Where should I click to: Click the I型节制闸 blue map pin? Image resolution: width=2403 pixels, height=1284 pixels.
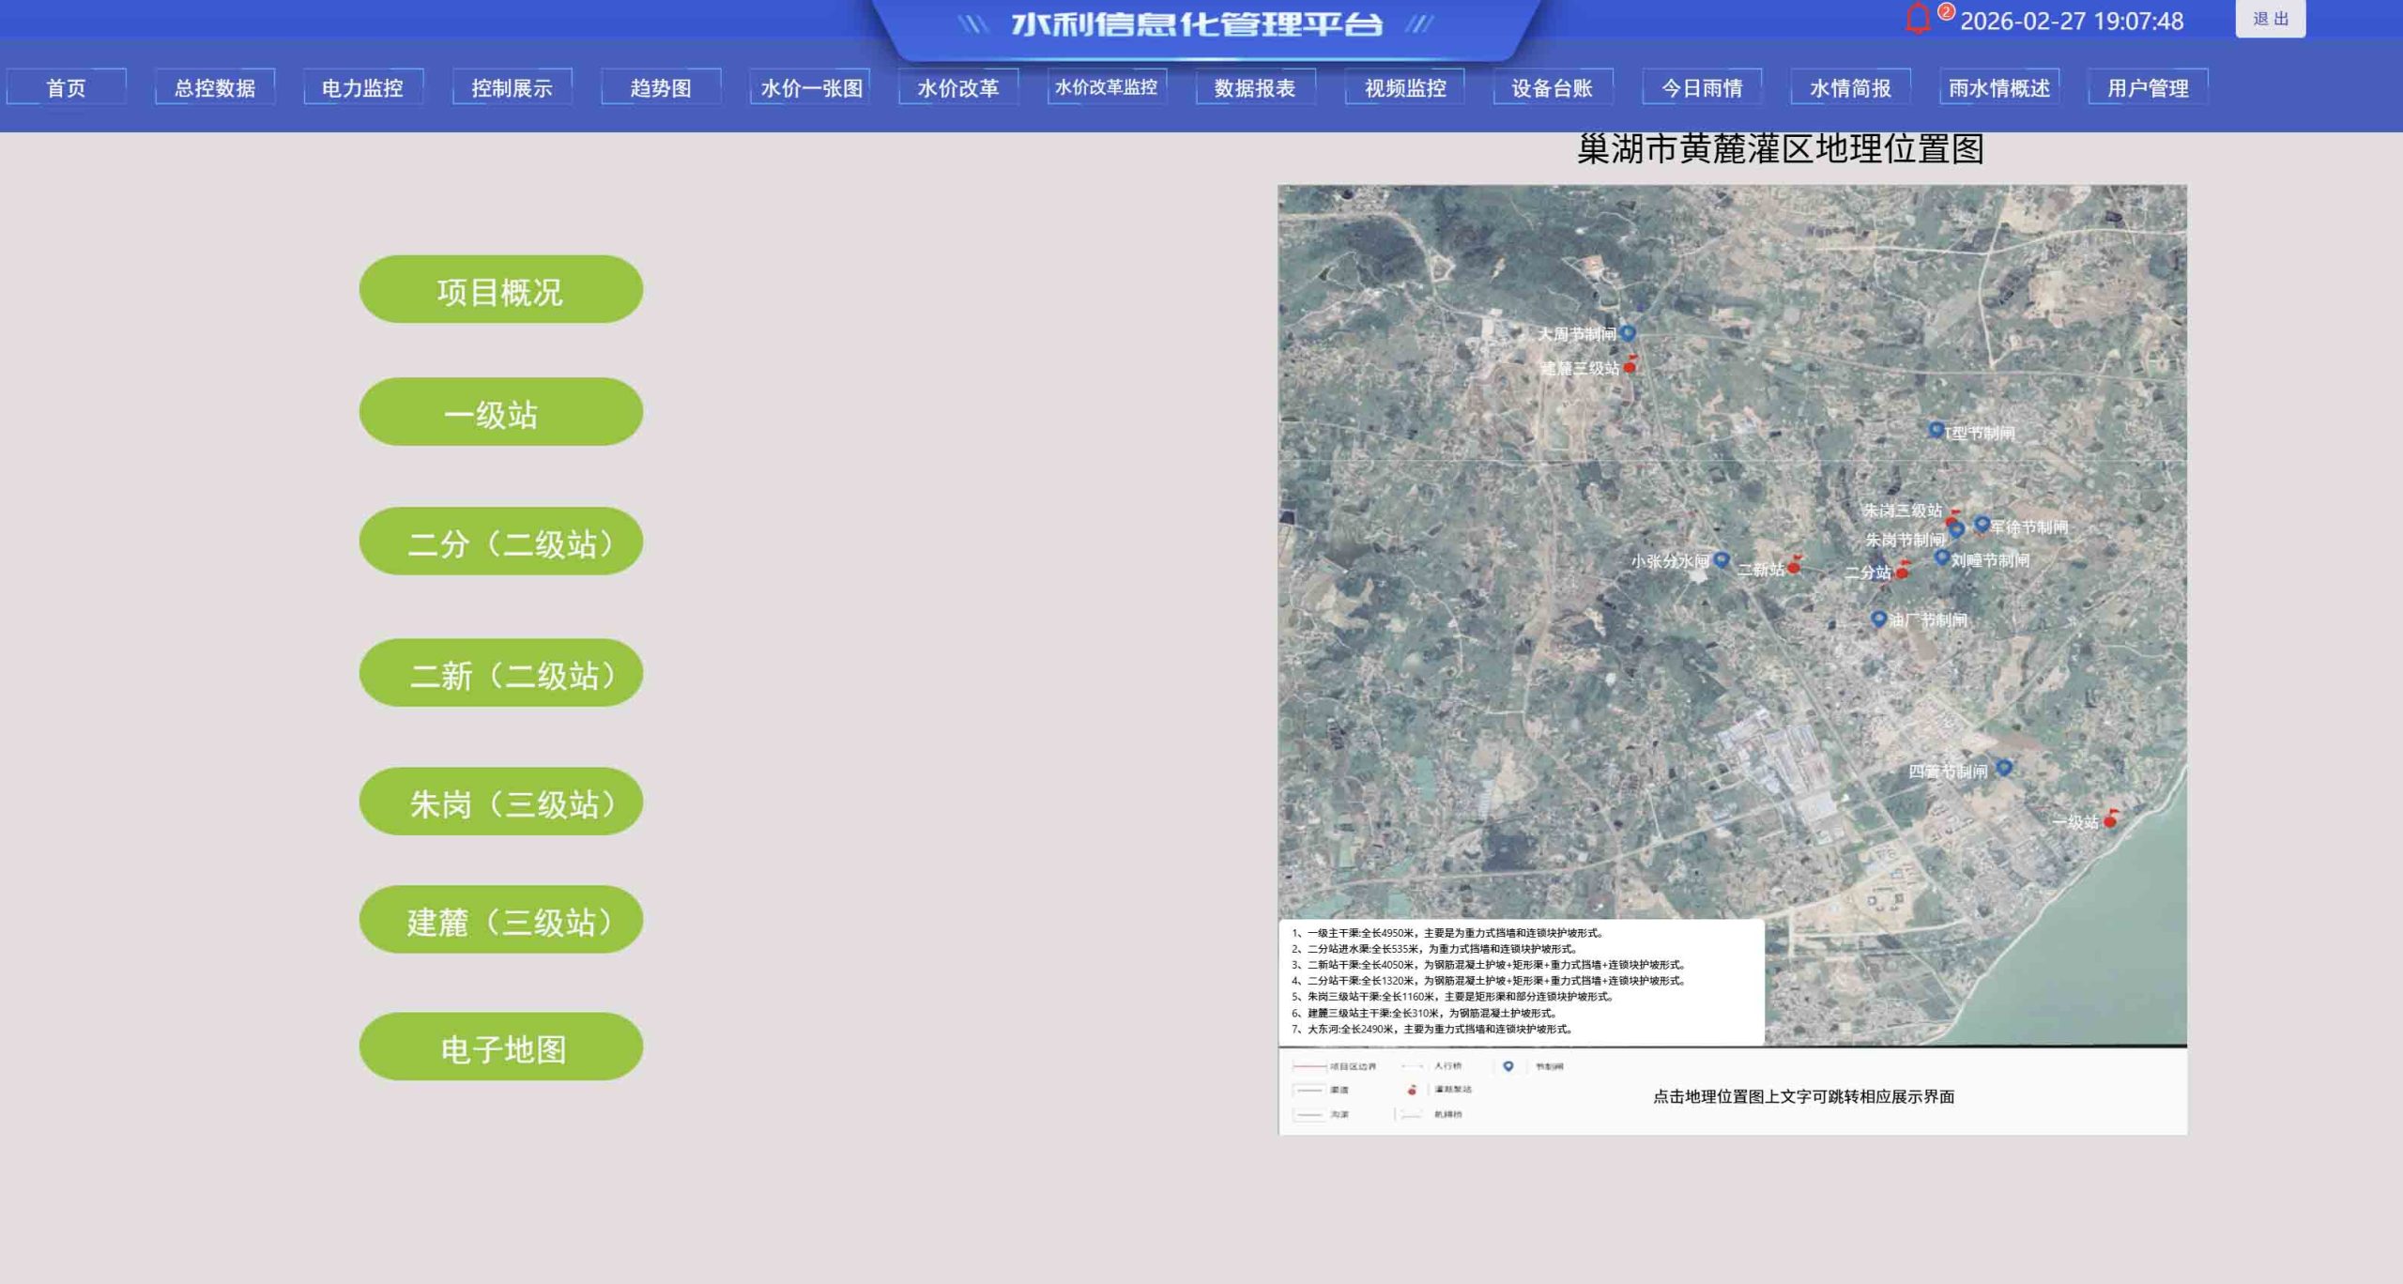pos(1936,430)
